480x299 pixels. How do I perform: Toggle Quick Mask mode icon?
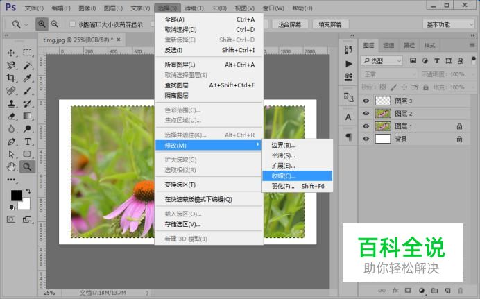pyautogui.click(x=11, y=219)
